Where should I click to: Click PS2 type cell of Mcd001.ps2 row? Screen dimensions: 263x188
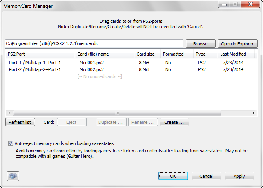(202, 63)
